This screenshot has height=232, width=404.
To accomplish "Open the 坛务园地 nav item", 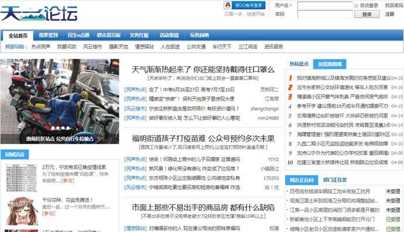I will point(200,35).
